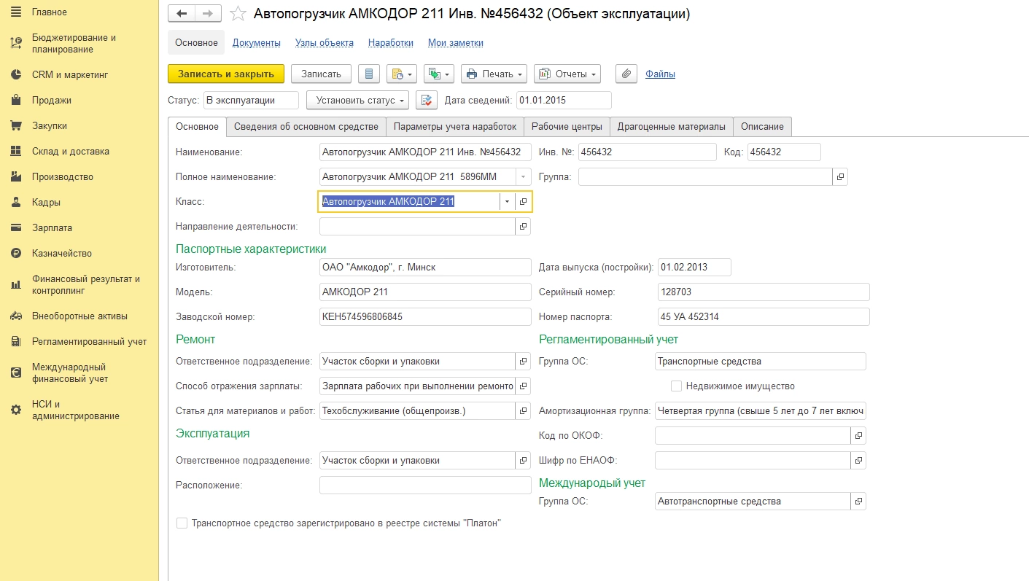Enable the Платон registry checkbox

(182, 523)
